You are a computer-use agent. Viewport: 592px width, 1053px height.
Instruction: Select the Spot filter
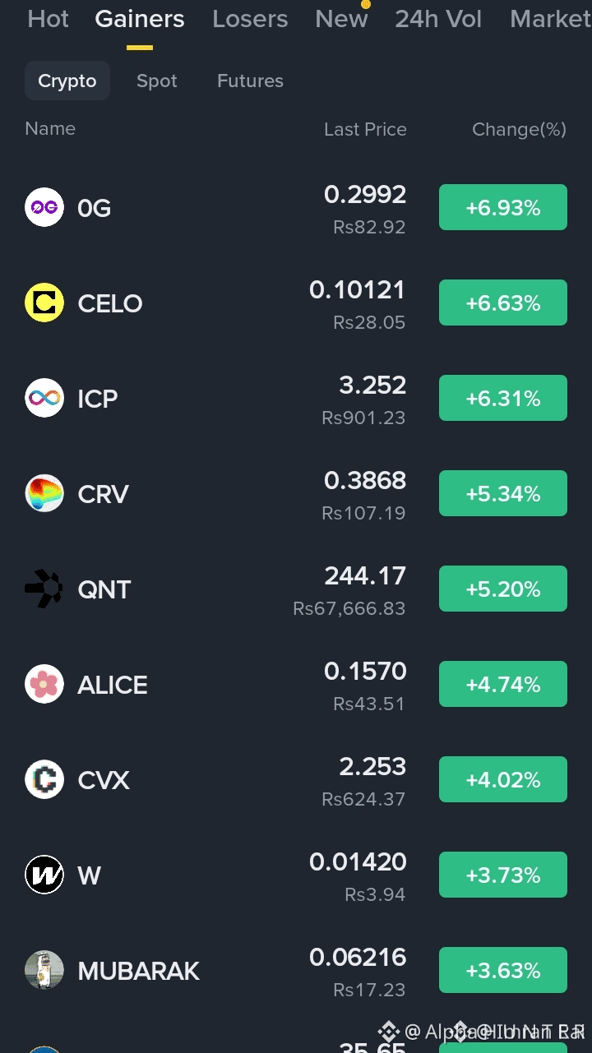point(157,81)
